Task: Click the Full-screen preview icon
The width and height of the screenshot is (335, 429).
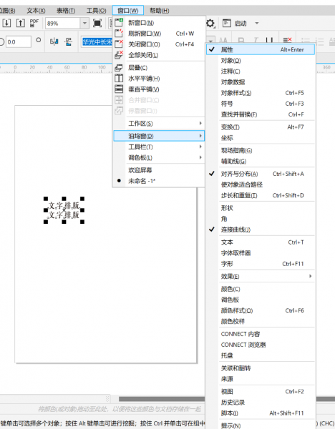Action: [x=97, y=24]
